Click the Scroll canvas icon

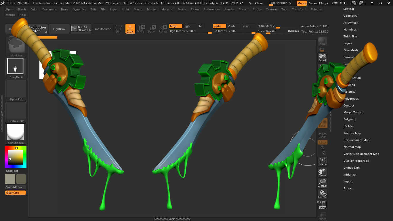(x=322, y=58)
